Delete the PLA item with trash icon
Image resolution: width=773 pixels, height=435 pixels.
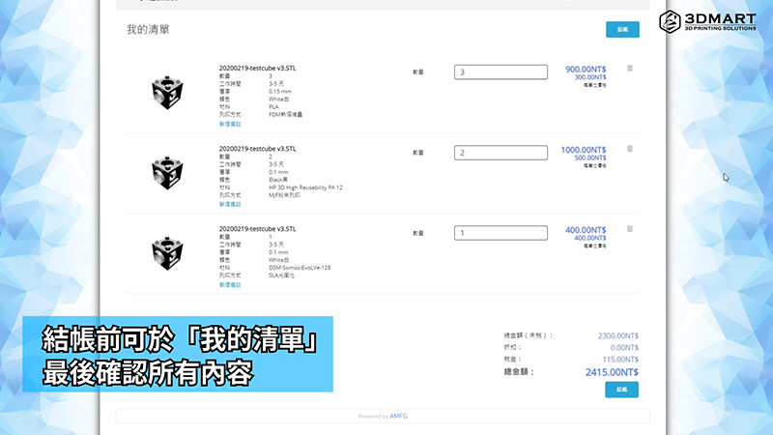click(630, 69)
